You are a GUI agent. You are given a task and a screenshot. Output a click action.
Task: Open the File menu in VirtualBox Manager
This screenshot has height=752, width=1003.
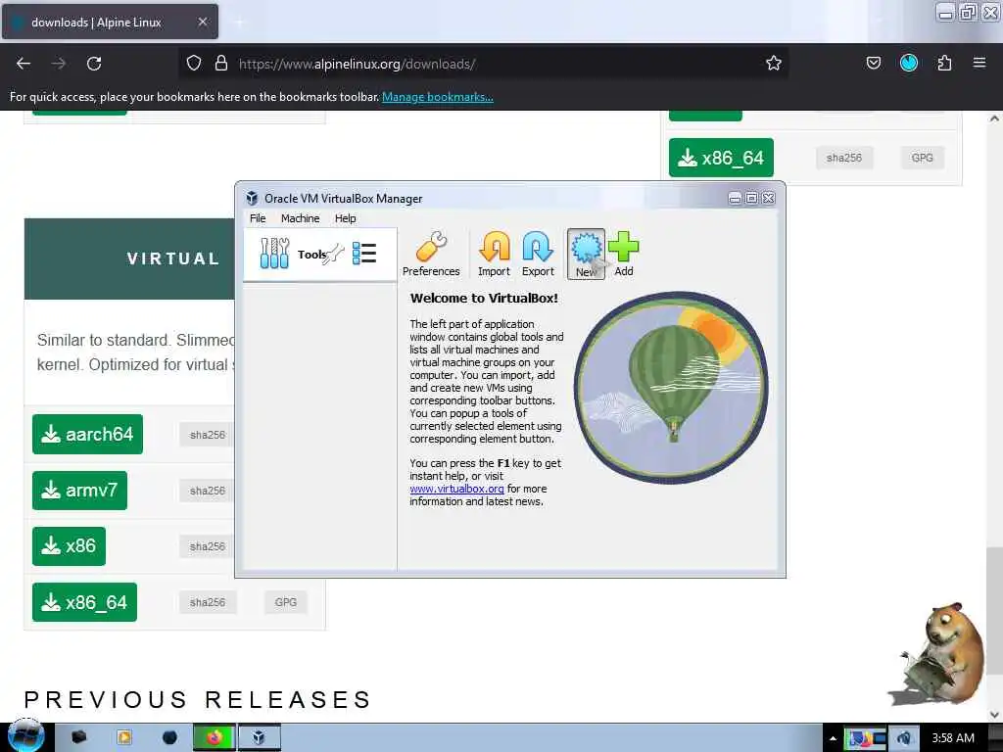point(258,218)
